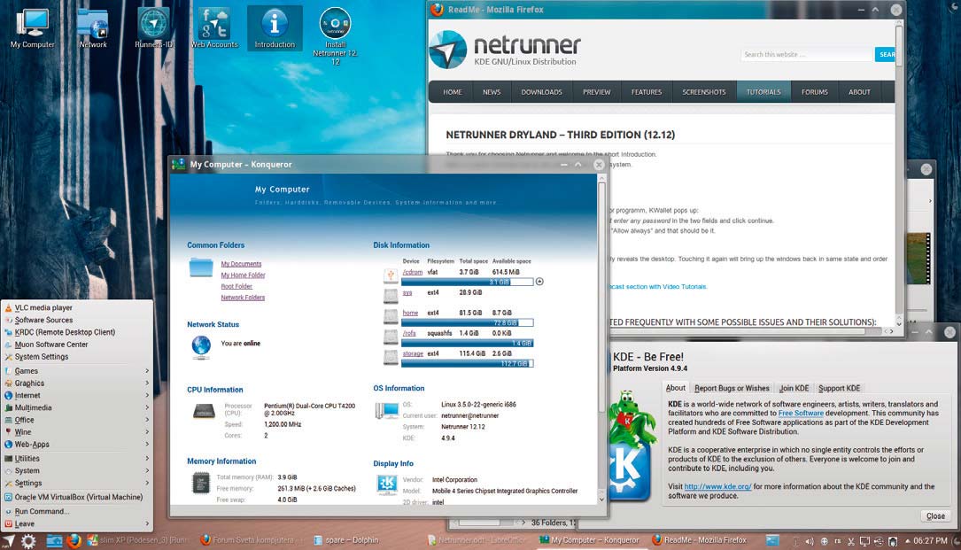Screen dimensions: 961x550
Task: Open Muon Software Center menu entry
Action: click(x=76, y=345)
